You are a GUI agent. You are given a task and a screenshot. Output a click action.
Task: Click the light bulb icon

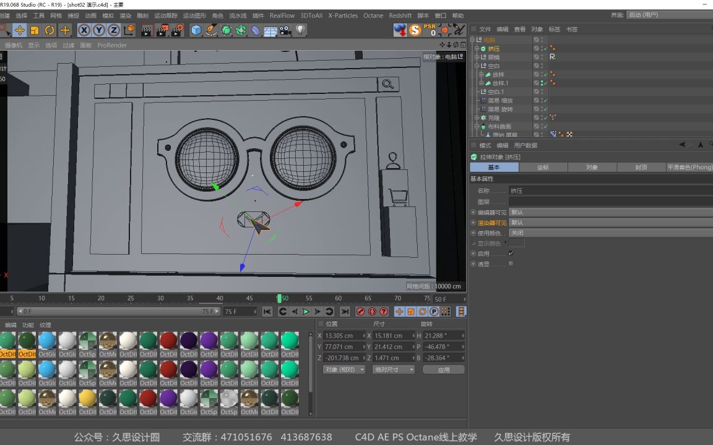click(300, 30)
